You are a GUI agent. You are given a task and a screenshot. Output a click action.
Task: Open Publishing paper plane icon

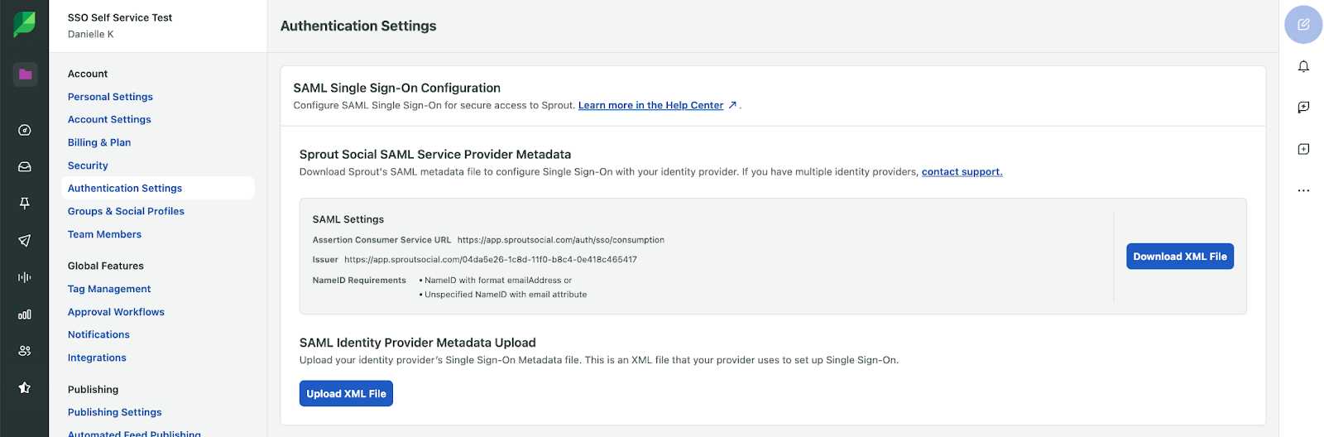tap(25, 240)
